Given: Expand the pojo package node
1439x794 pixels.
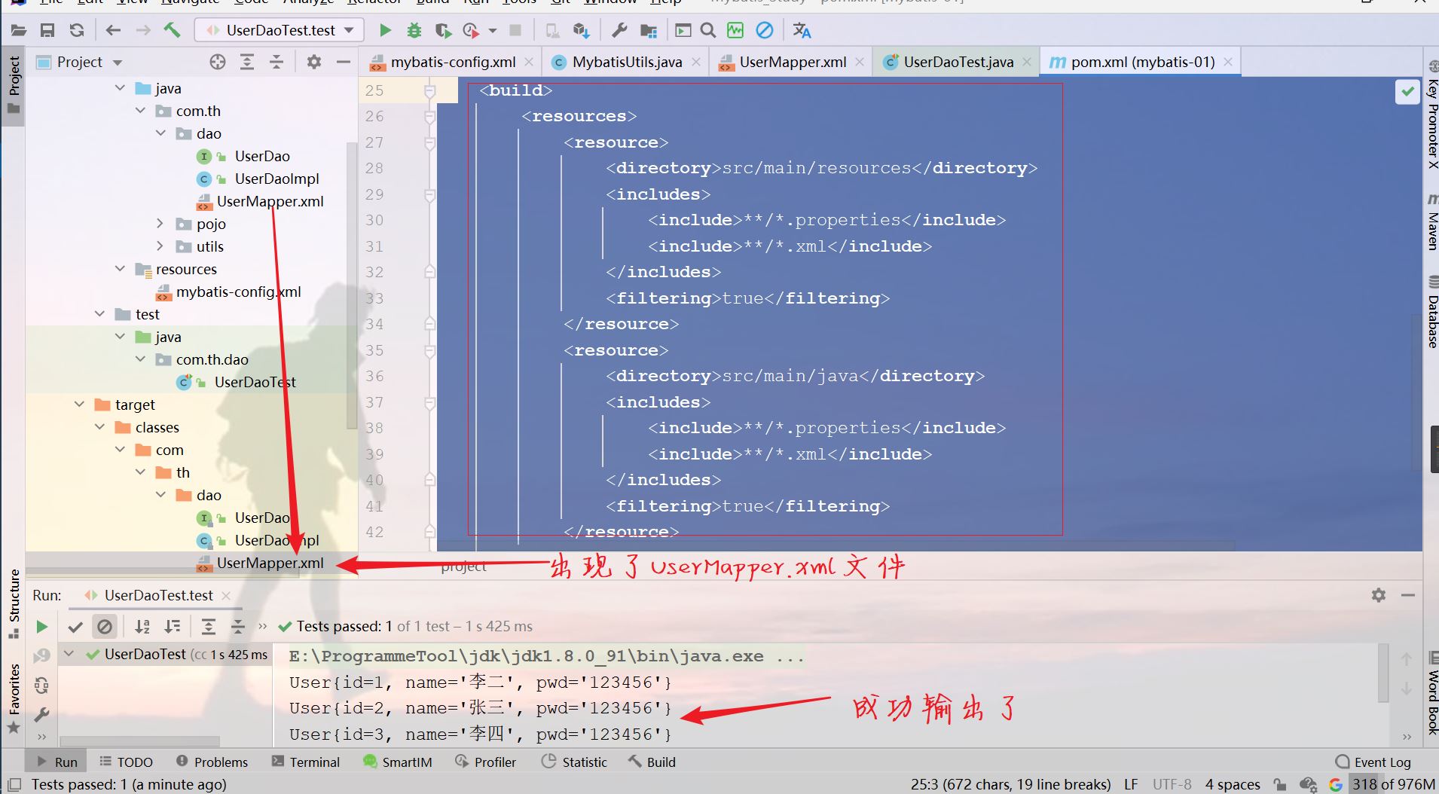Looking at the screenshot, I should (160, 224).
